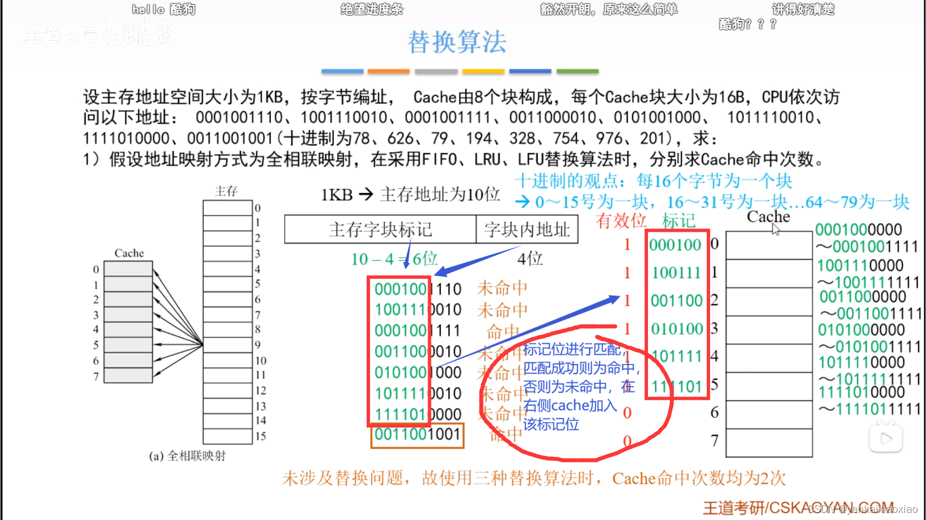Click the address 0001001110 in the list
The width and height of the screenshot is (926, 520).
point(418,289)
